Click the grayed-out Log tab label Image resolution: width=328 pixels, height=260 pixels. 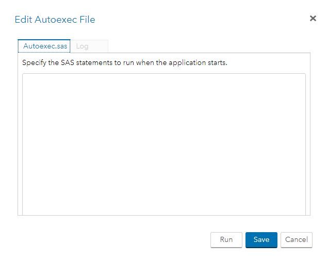coord(82,46)
